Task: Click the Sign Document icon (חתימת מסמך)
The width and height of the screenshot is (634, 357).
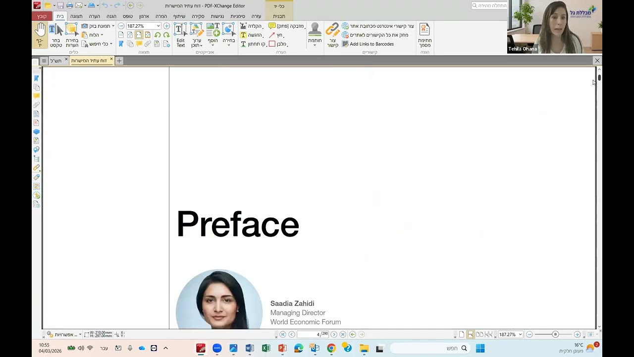Action: (424, 36)
